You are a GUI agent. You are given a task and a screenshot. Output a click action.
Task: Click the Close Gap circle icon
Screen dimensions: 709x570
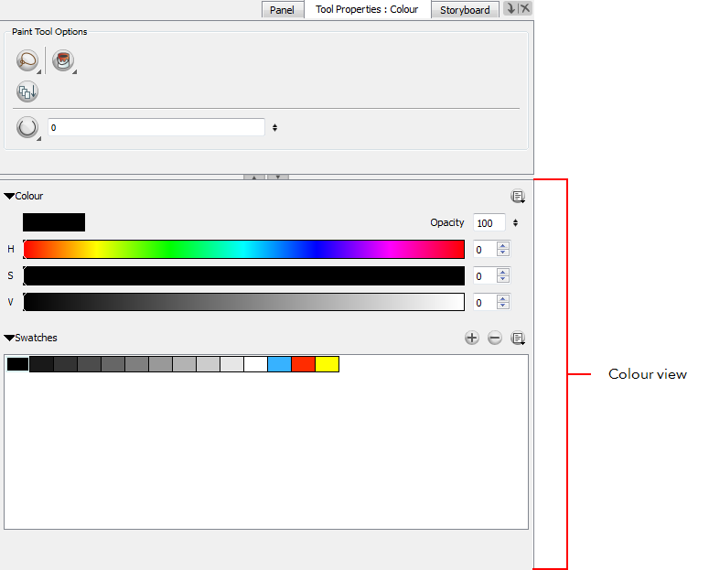(27, 127)
